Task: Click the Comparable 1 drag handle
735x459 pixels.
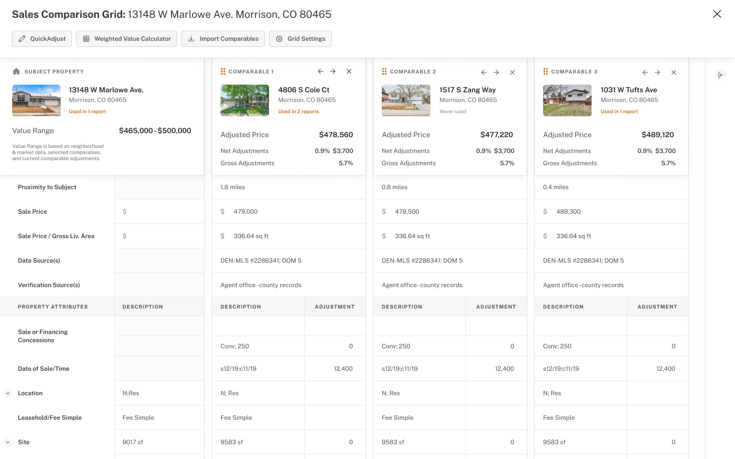Action: 223,71
